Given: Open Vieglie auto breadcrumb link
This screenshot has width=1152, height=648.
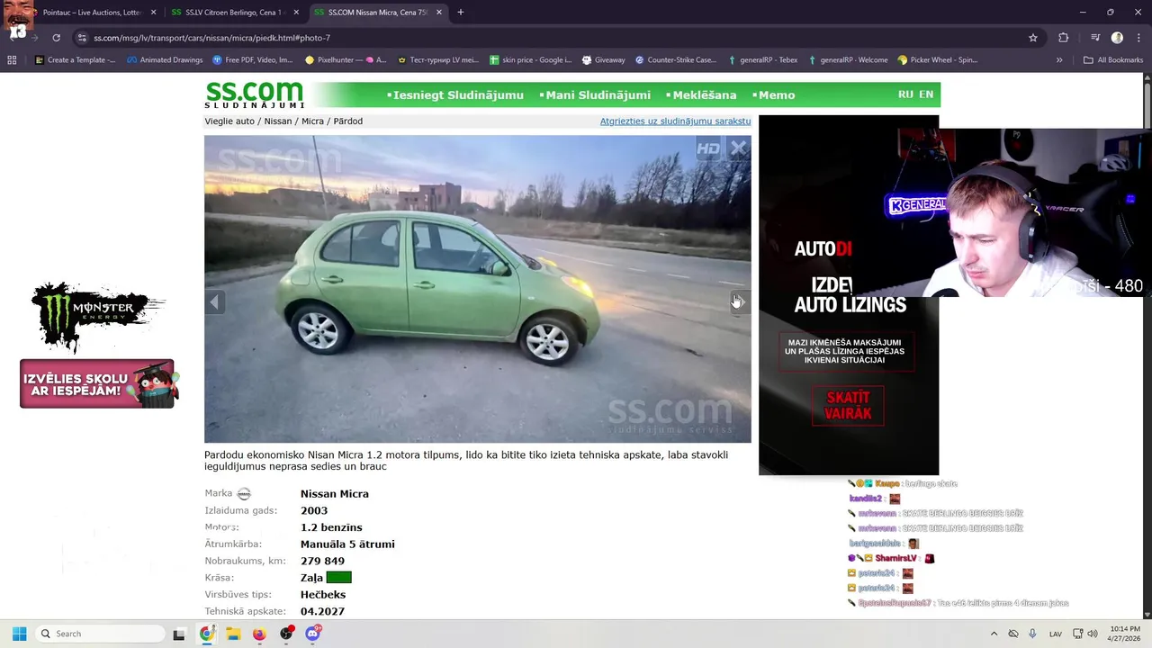Looking at the screenshot, I should pos(229,121).
